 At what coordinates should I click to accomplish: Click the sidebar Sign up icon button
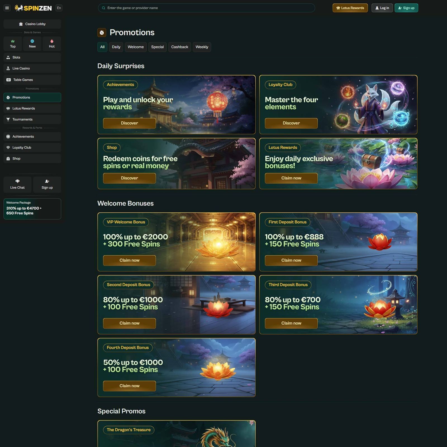[47, 184]
